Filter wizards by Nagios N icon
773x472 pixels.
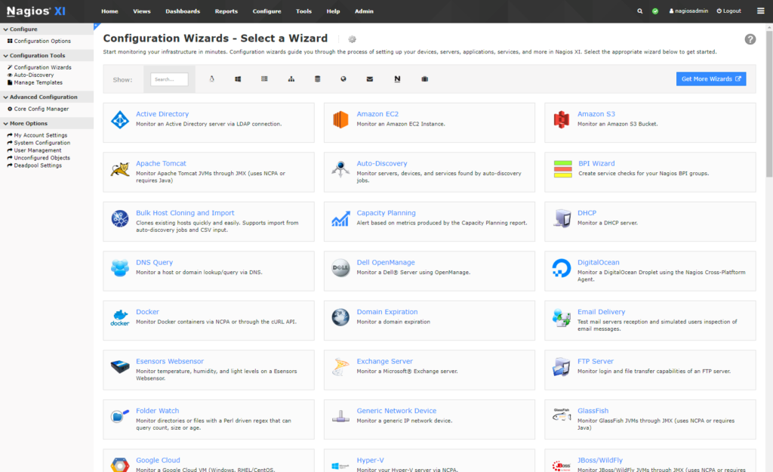coord(397,79)
